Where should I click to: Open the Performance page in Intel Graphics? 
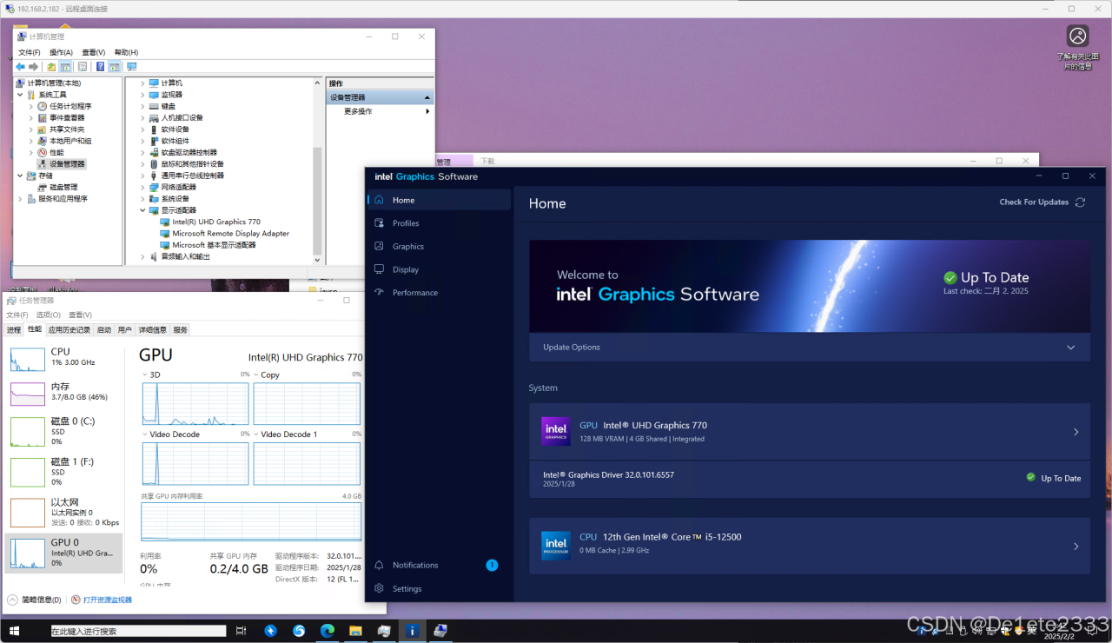click(x=414, y=293)
